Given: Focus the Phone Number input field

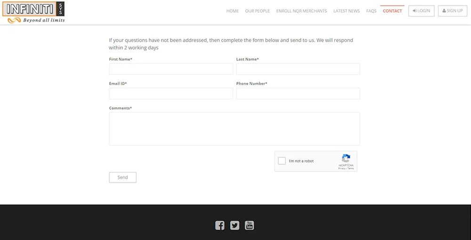Looking at the screenshot, I should (298, 94).
